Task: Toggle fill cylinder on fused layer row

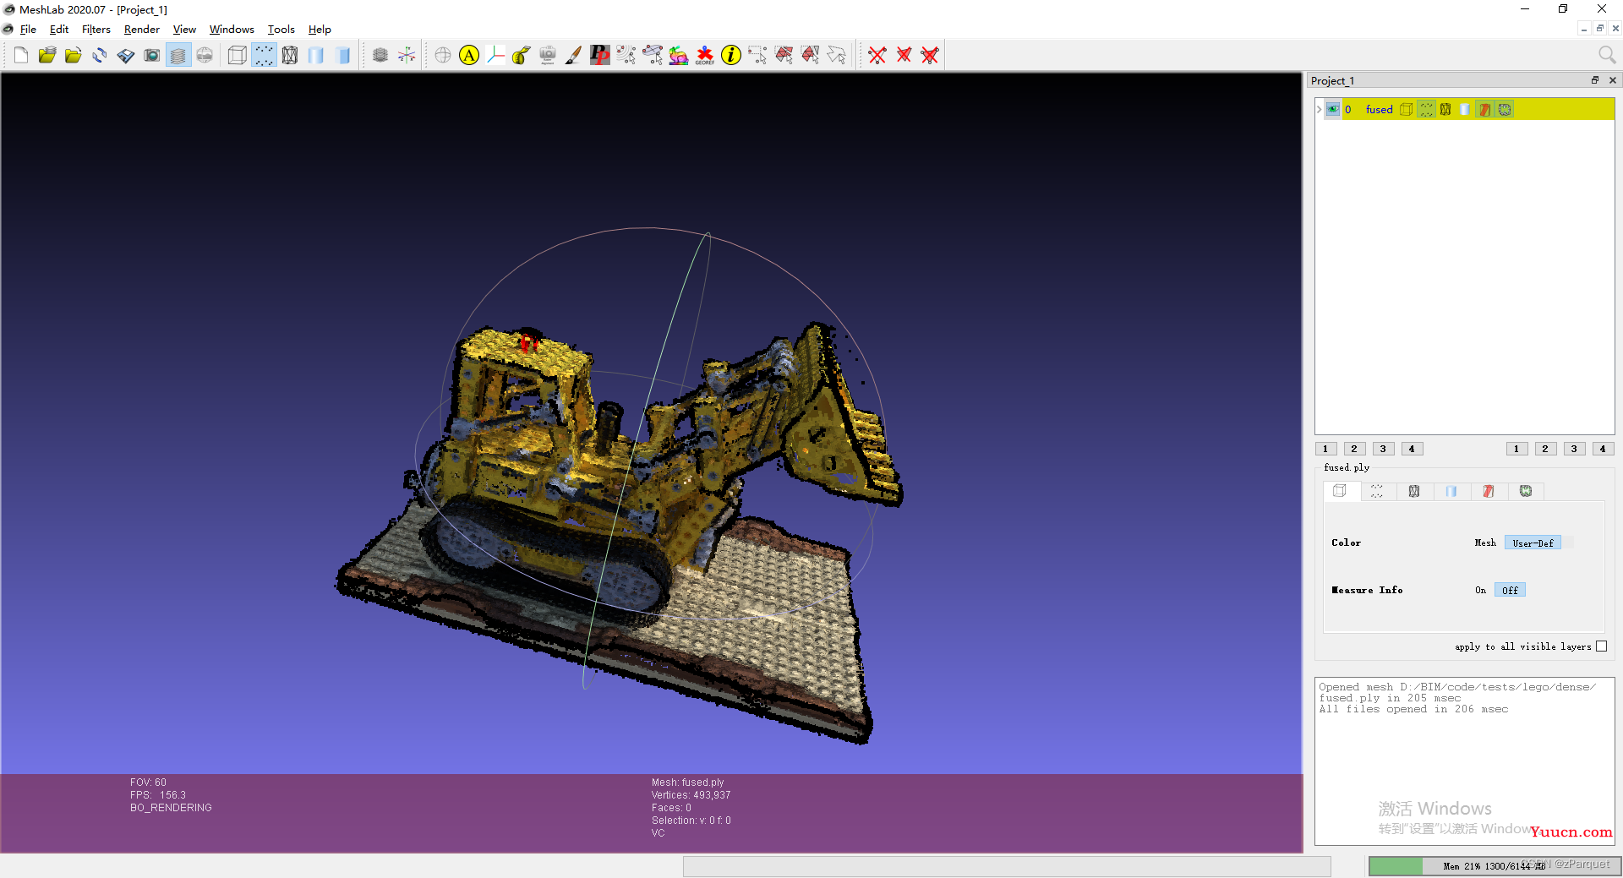Action: [1465, 109]
